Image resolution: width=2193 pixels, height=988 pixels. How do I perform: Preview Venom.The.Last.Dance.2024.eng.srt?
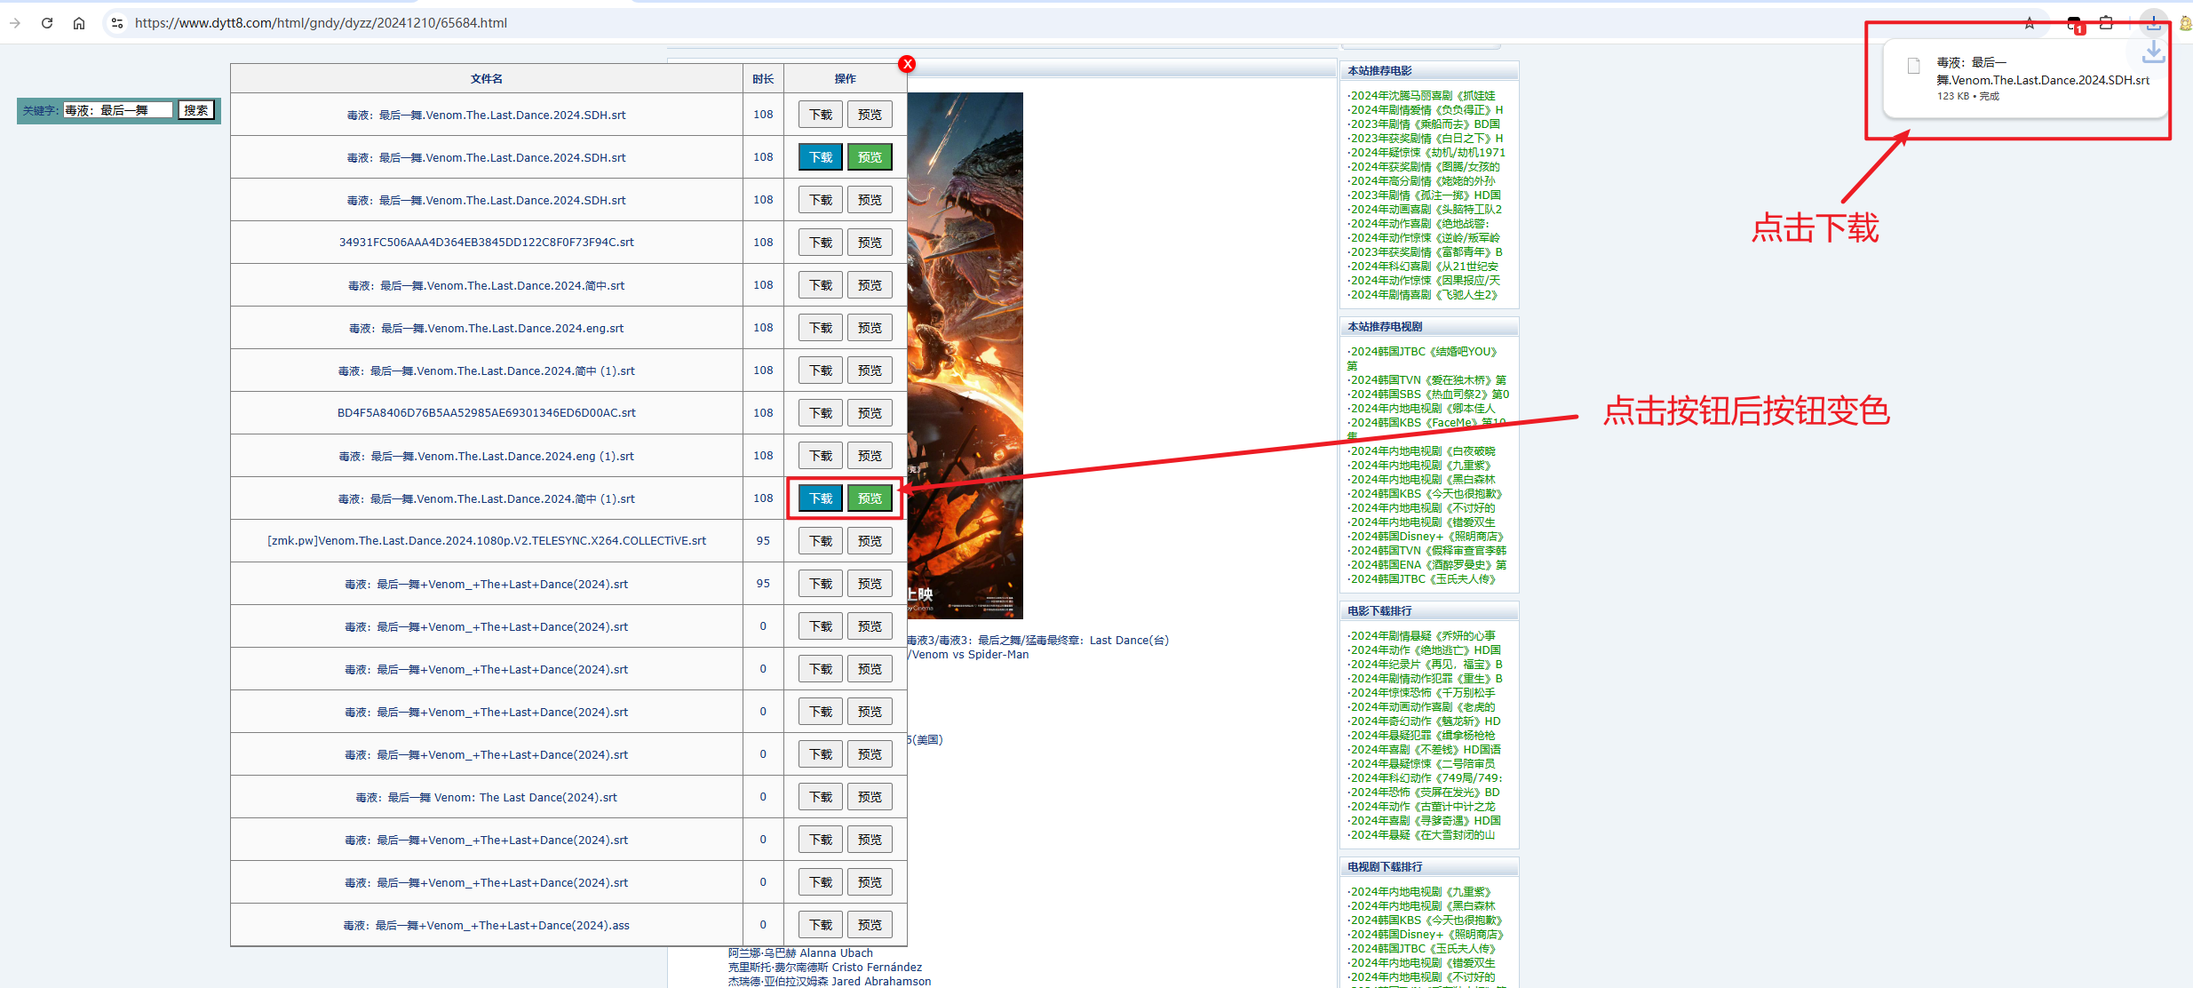click(x=870, y=328)
